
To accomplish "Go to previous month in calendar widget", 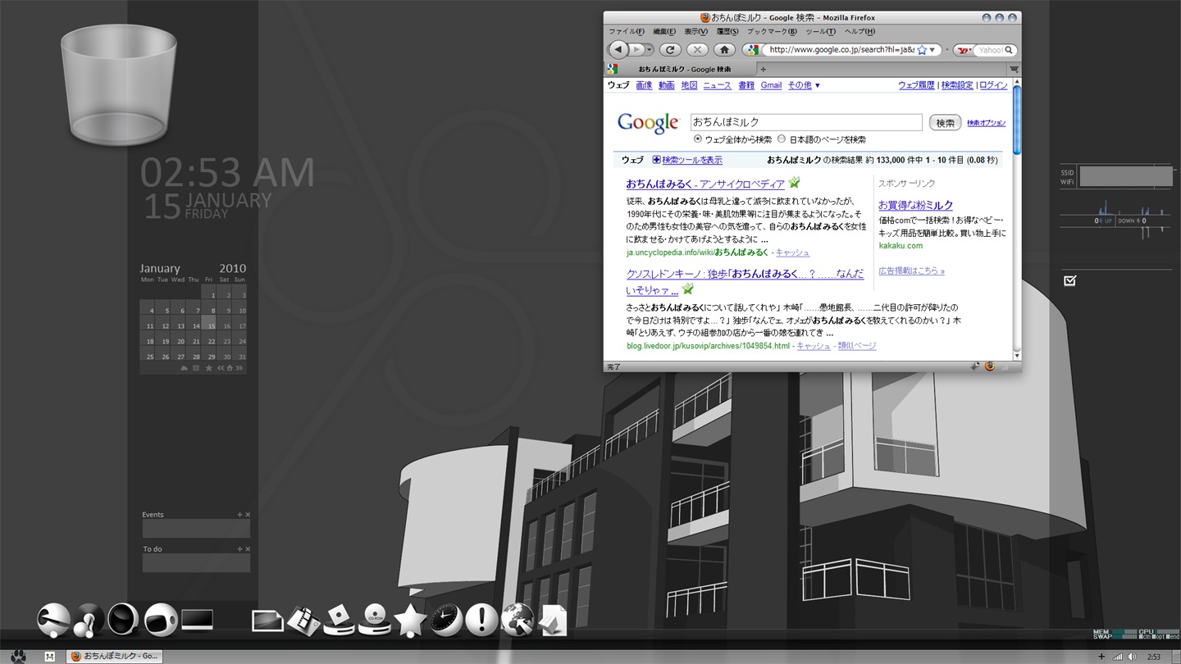I will click(x=221, y=368).
